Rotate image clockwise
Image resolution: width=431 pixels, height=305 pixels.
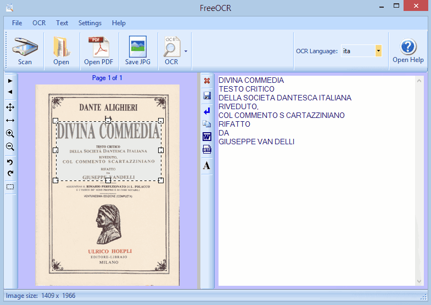tap(10, 173)
